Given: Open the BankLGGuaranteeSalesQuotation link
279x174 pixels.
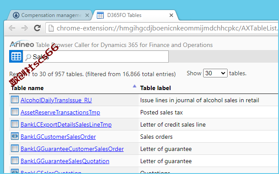Looking at the screenshot, I should [65, 161].
